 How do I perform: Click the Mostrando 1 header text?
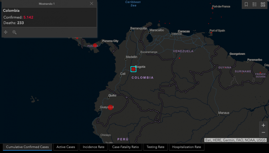(x=47, y=4)
